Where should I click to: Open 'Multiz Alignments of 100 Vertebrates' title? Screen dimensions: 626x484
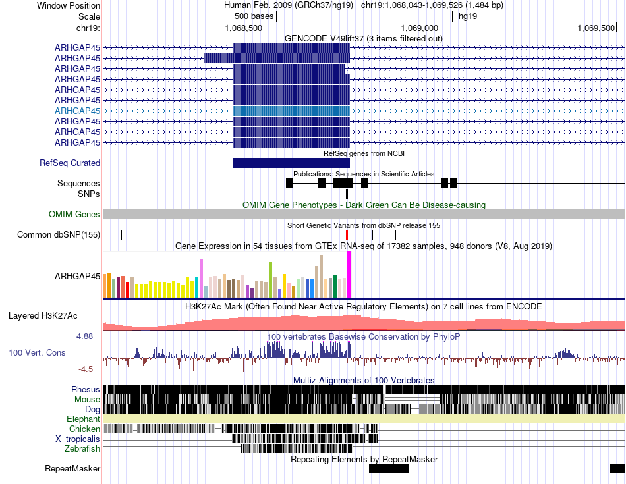pyautogui.click(x=364, y=380)
